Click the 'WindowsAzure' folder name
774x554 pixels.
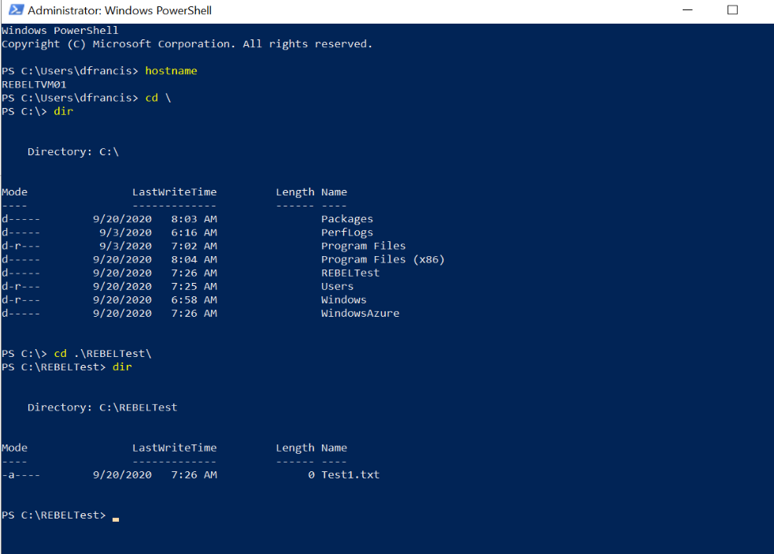tap(360, 314)
